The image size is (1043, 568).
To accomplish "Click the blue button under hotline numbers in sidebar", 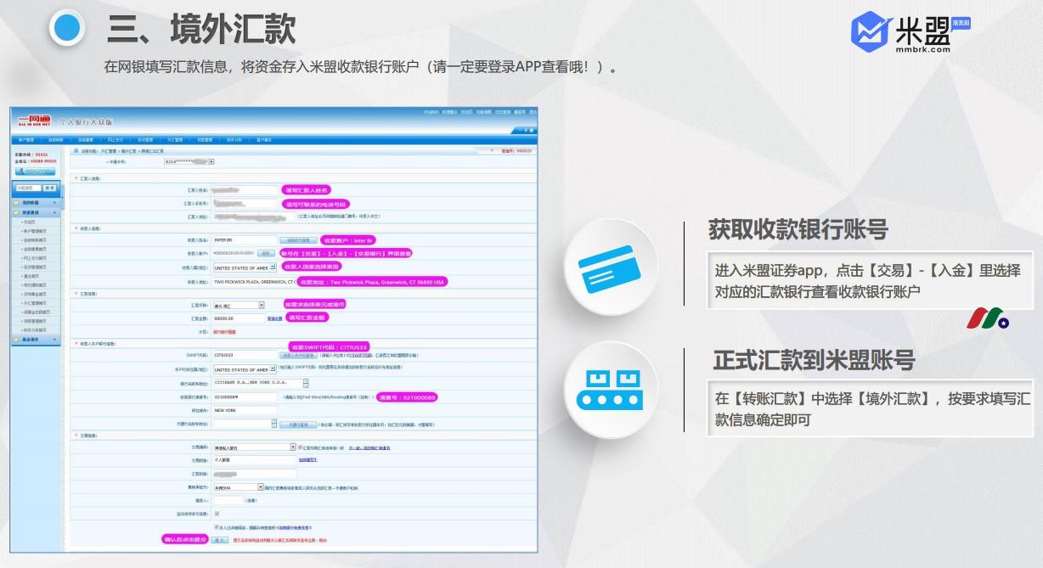I will point(35,171).
